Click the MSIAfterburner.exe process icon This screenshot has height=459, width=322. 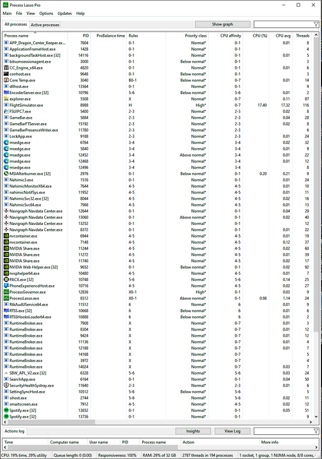(x=6, y=174)
